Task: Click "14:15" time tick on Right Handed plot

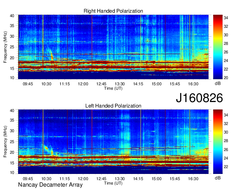Action: pos(138,84)
